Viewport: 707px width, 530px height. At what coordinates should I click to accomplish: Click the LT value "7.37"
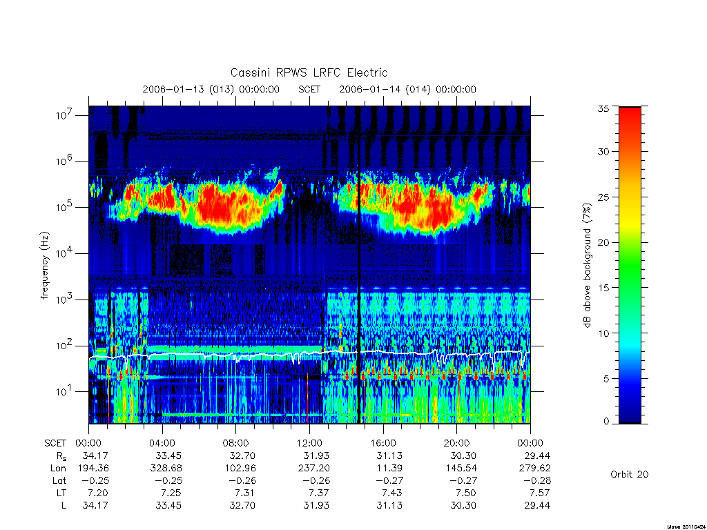[319, 493]
